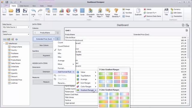Click the New Column placeholder
The height and width of the screenshot is (108, 192).
44,45
